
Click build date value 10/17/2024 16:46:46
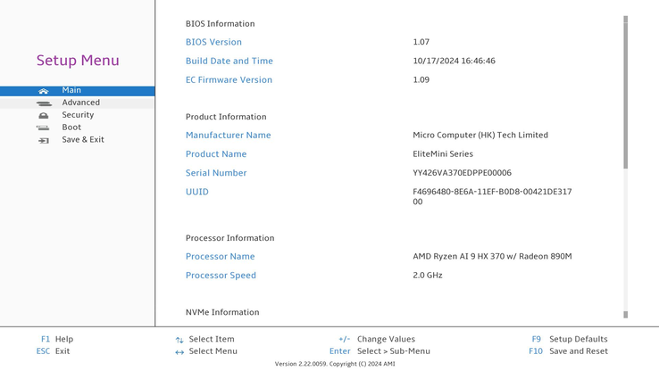[x=454, y=61]
